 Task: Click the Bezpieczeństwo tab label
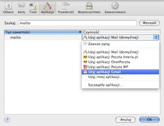[89, 12]
